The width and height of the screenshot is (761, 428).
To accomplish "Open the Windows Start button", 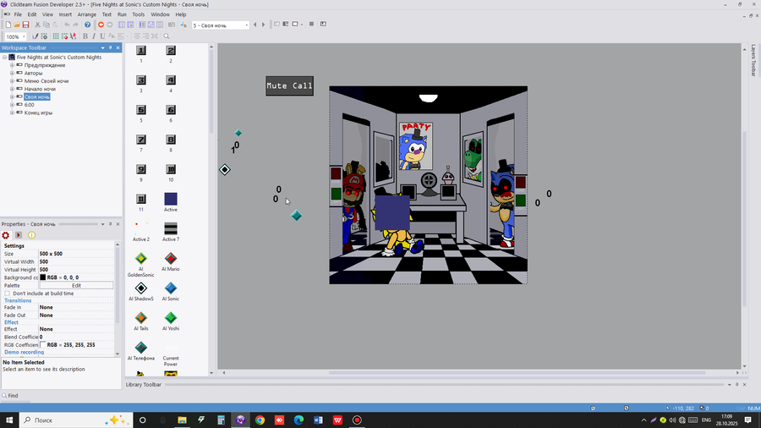I will click(x=9, y=420).
